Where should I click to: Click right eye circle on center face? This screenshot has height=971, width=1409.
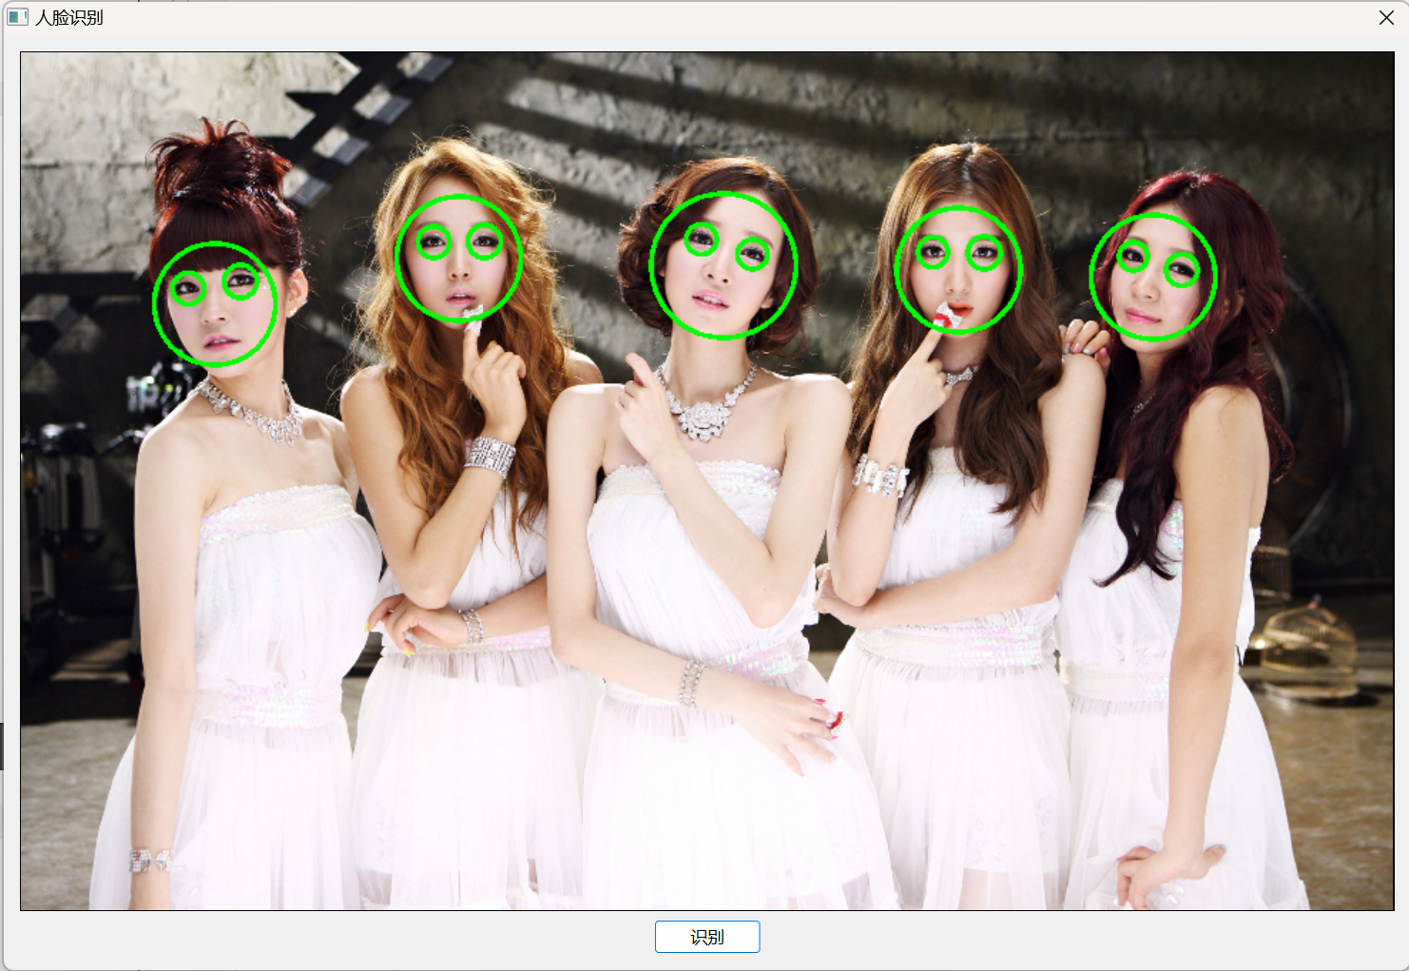coord(753,254)
